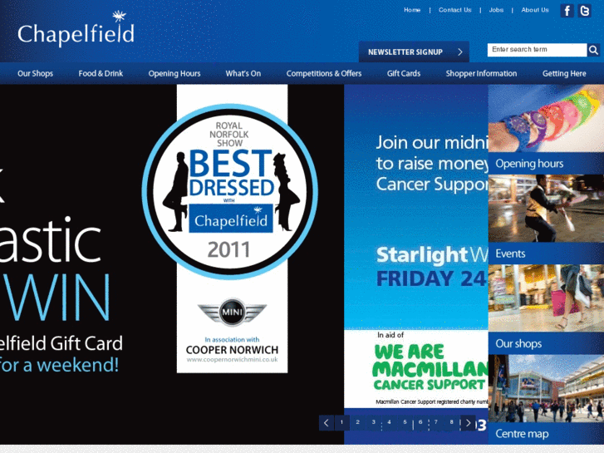Open the Facebook page icon
This screenshot has height=453, width=604.
(567, 11)
